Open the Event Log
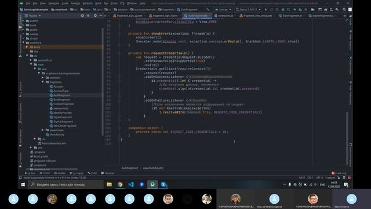 pyautogui.click(x=339, y=173)
